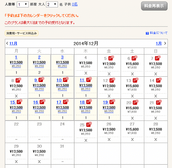Click the red P point icon on December 13
This screenshot has height=168, width=172.
click(x=135, y=80)
